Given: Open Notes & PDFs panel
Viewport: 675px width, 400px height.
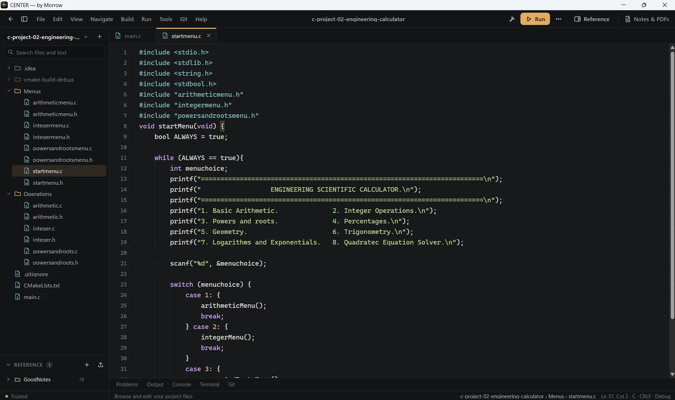Looking at the screenshot, I should tap(647, 19).
